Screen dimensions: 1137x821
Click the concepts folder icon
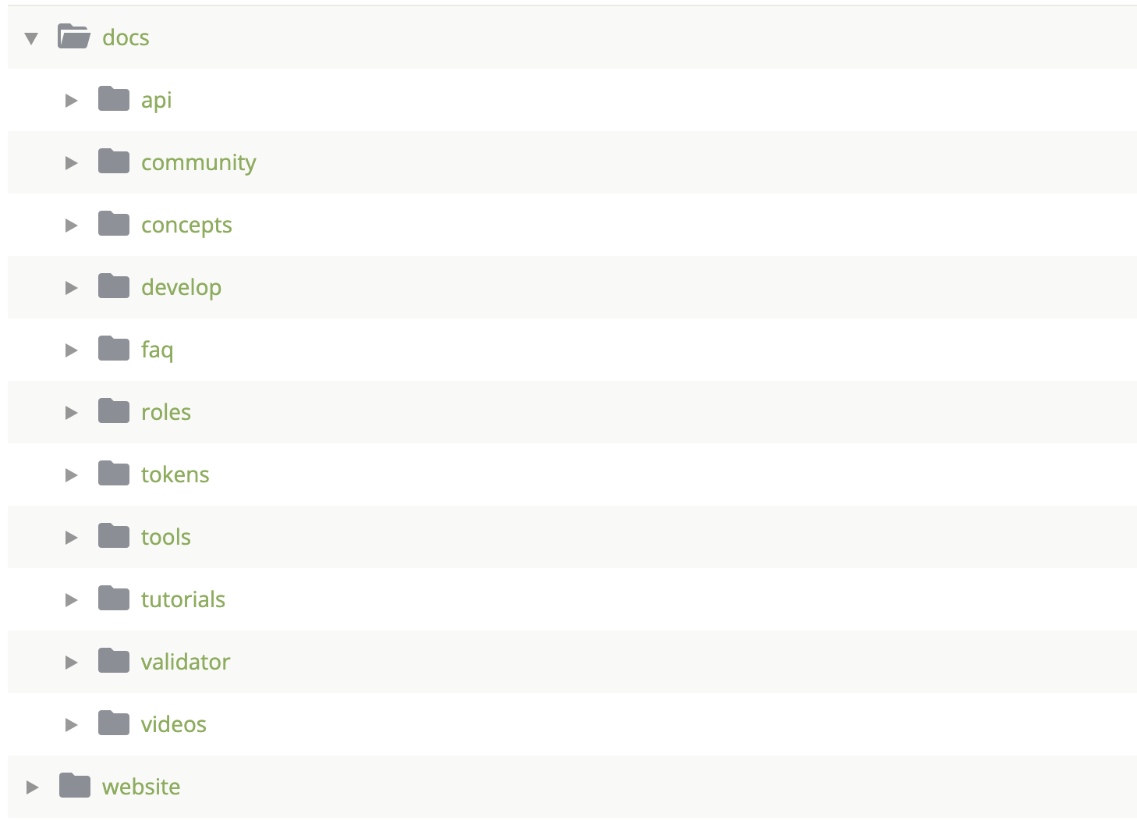click(x=114, y=224)
